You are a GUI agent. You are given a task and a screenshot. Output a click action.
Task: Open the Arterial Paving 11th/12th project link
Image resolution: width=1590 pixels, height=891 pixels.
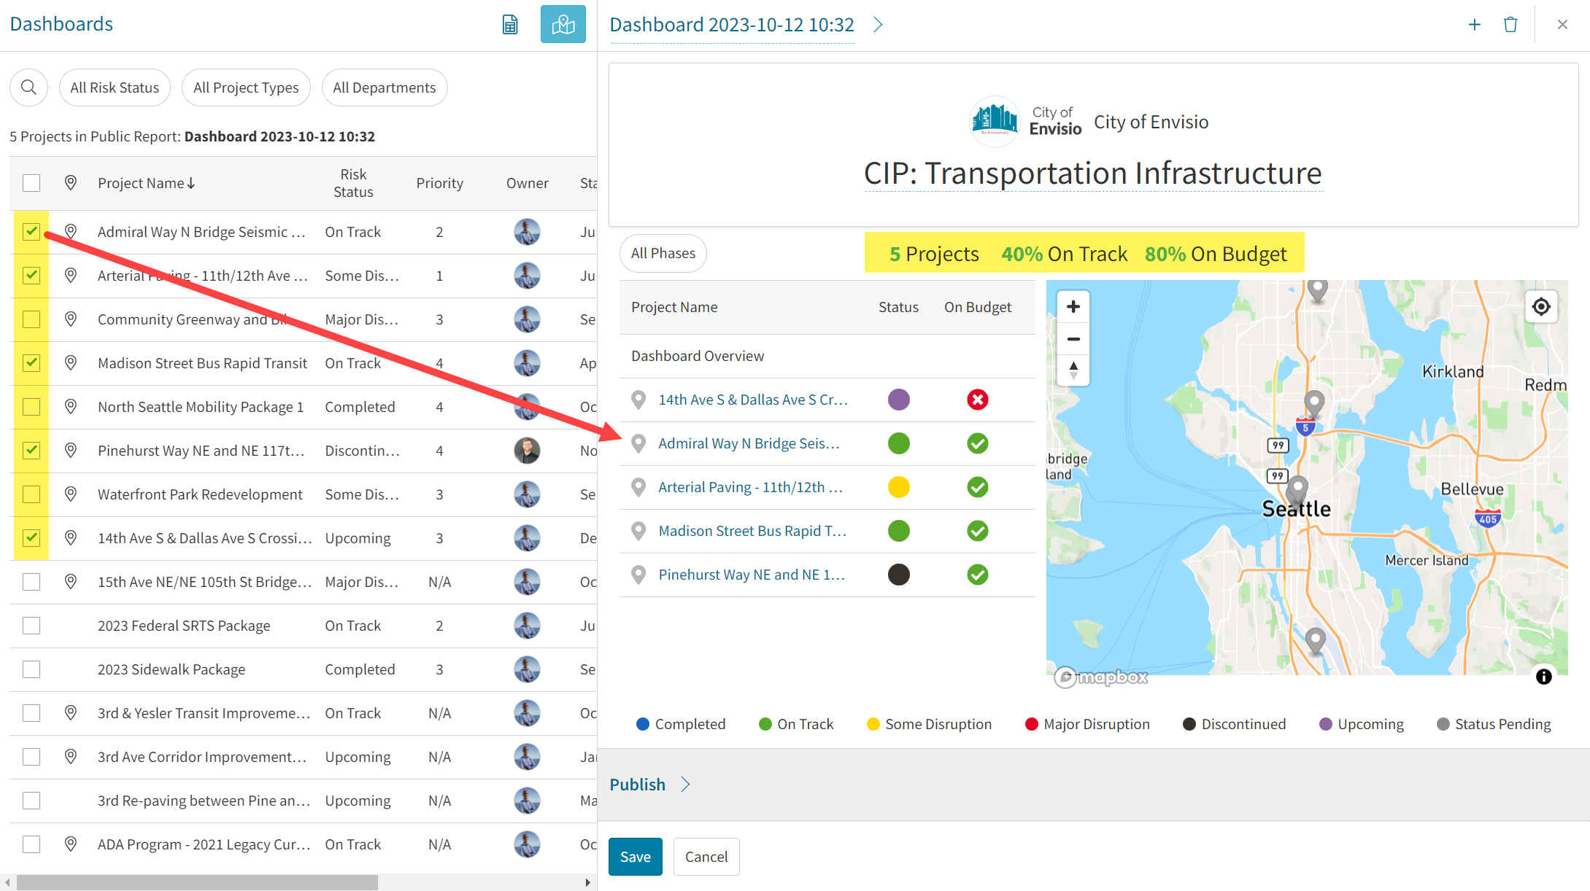point(752,486)
